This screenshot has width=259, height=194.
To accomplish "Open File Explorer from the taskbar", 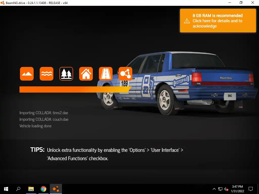I will [x=31, y=189].
